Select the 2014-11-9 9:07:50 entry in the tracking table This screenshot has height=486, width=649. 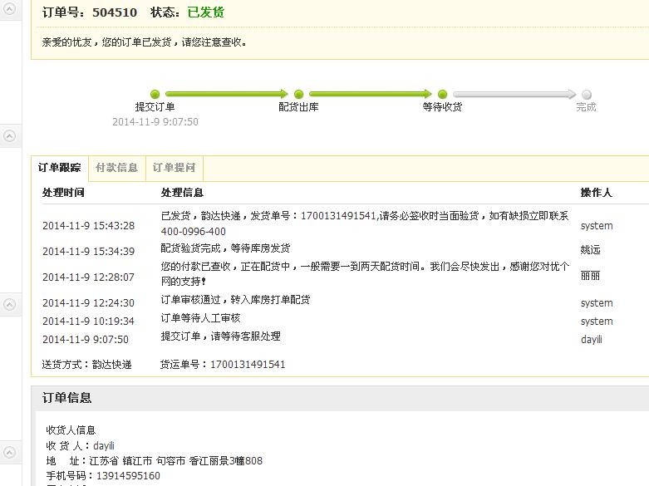click(x=86, y=340)
